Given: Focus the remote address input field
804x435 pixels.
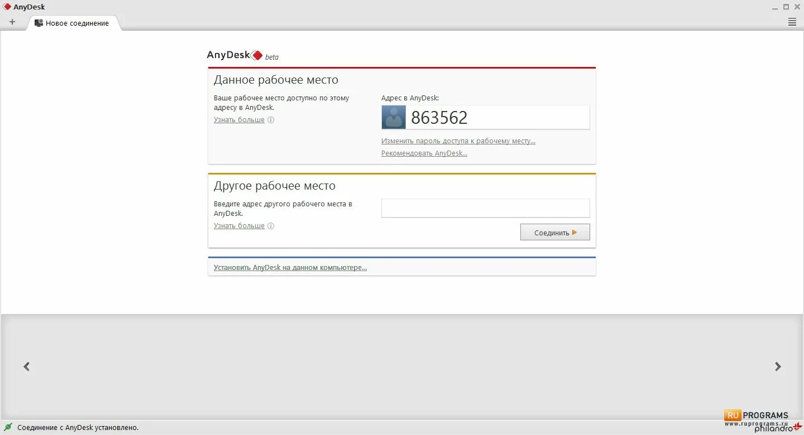Looking at the screenshot, I should (486, 208).
